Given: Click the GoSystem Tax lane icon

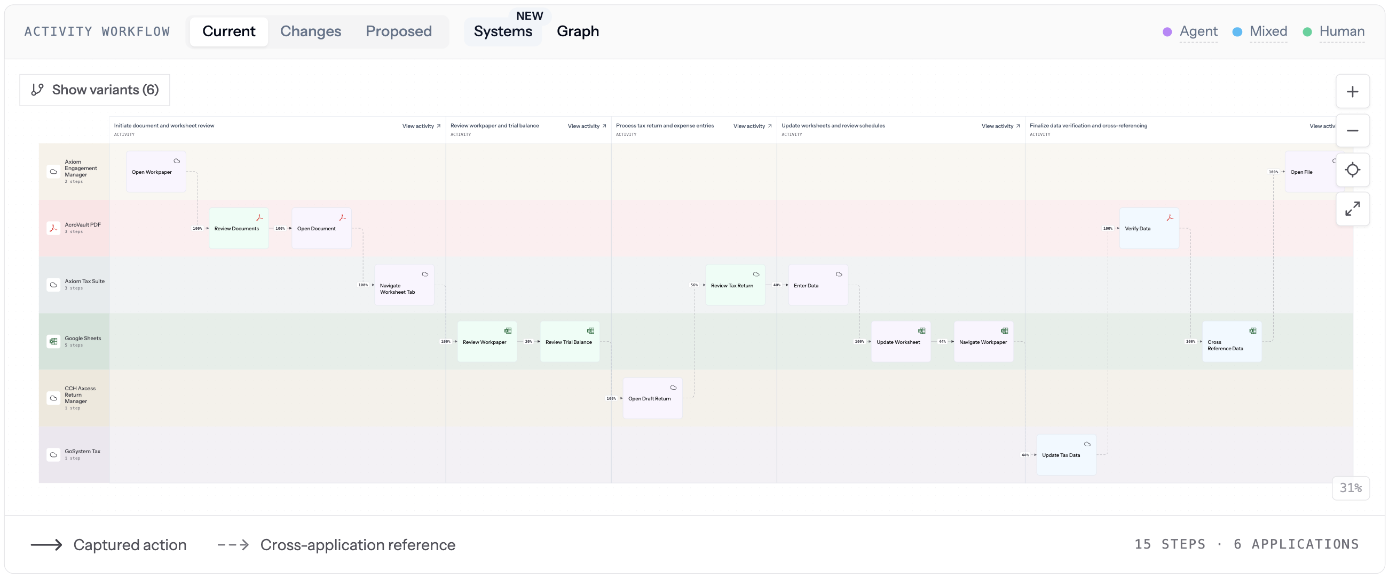Looking at the screenshot, I should pyautogui.click(x=53, y=455).
